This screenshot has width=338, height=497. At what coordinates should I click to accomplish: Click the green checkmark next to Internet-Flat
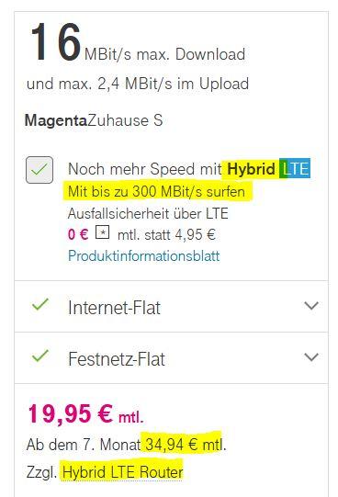tap(40, 304)
